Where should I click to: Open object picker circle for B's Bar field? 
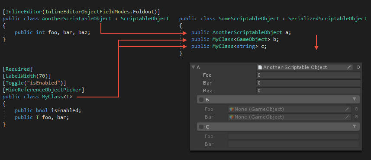(x=356, y=117)
